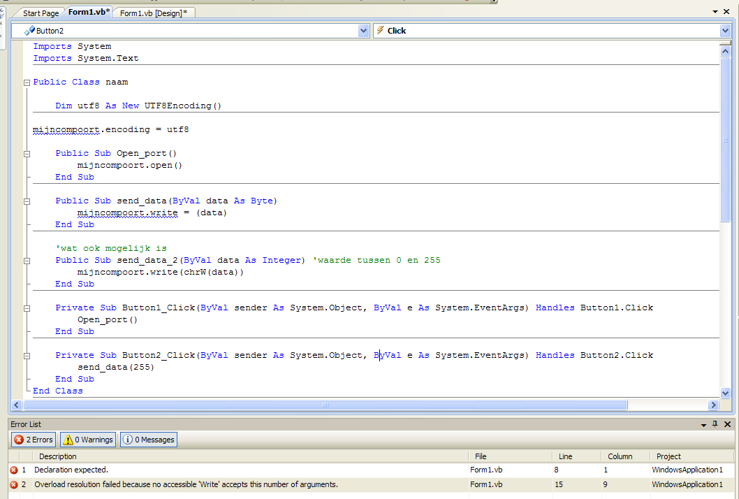This screenshot has width=739, height=499.
Task: Collapse the Public Class naam code region
Action: [27, 82]
